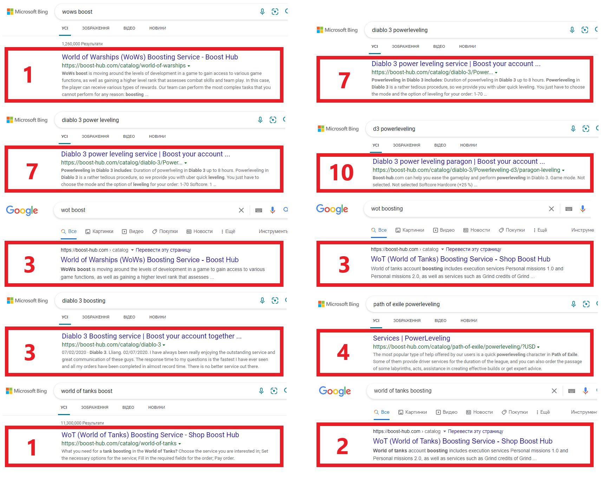
Task: Click the mic icon in the 'diablo 3 boosting' search
Action: click(x=262, y=301)
